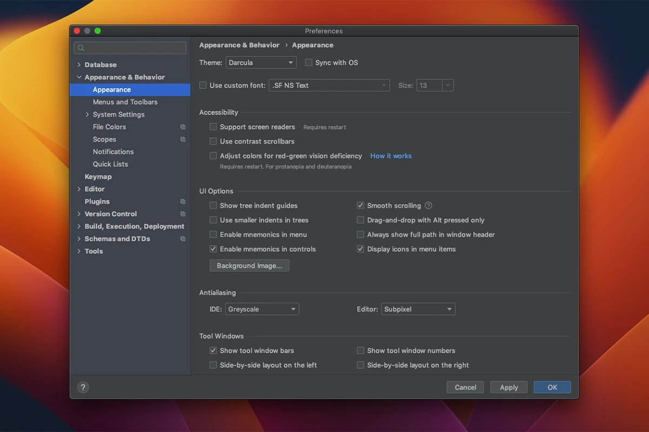Disable Smooth scrolling checkbox
The width and height of the screenshot is (649, 432).
pos(360,206)
